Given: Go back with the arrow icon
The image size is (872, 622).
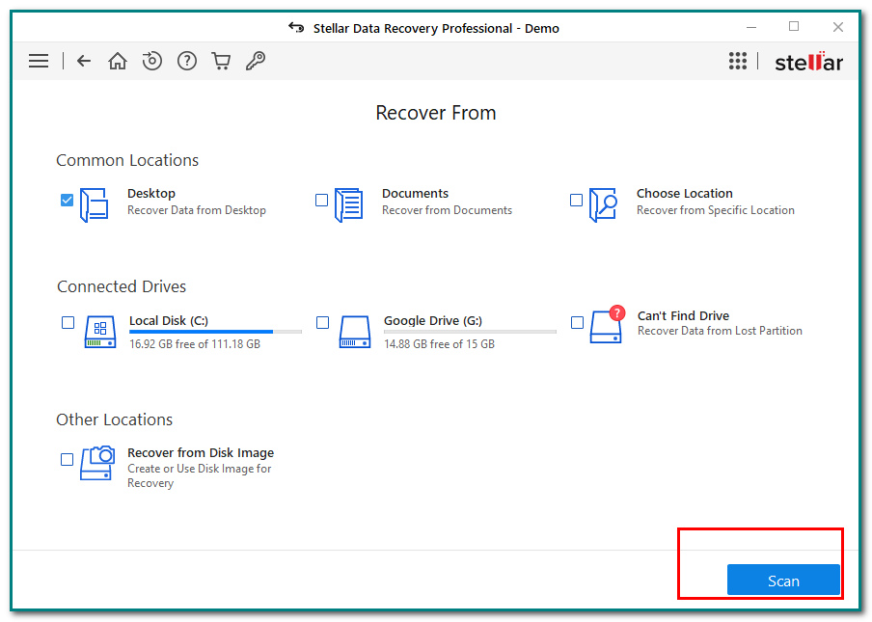Looking at the screenshot, I should click(x=84, y=61).
